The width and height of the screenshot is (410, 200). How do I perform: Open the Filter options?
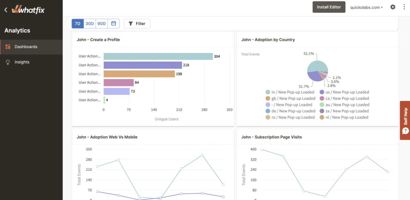(x=137, y=23)
